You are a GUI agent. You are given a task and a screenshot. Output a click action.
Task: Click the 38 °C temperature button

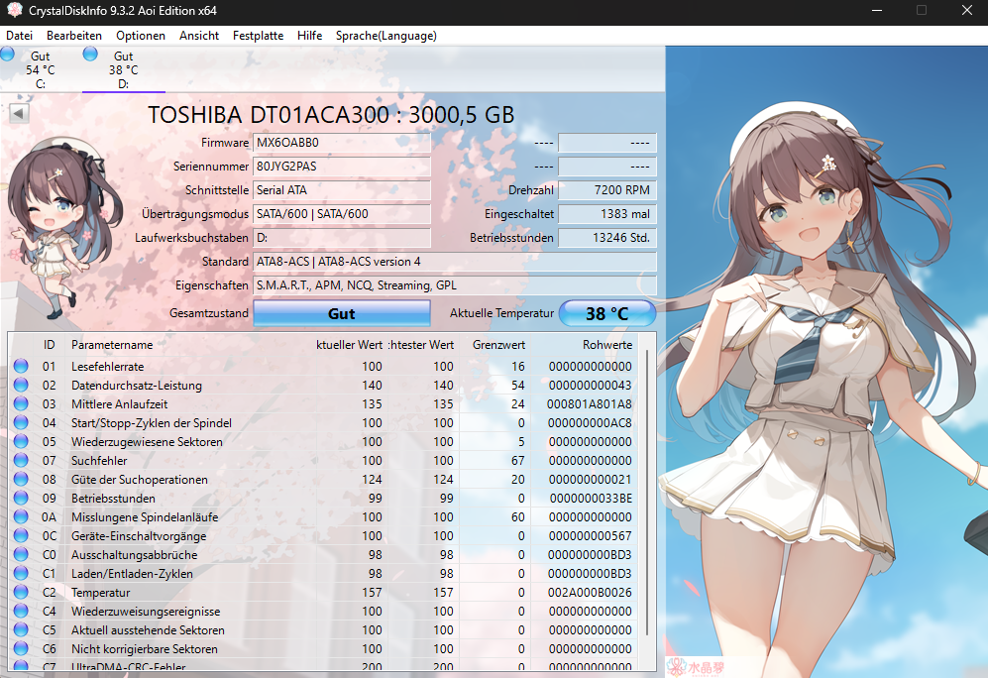(x=606, y=313)
